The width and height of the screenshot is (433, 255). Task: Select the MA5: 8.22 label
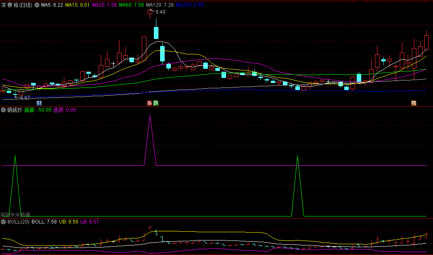pyautogui.click(x=52, y=5)
